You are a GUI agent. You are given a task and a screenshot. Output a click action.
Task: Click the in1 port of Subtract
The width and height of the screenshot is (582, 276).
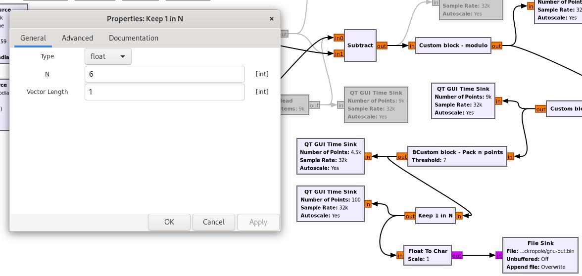339,54
